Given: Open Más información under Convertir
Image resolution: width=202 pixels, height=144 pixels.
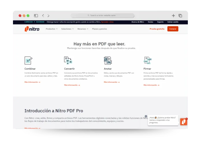Looking at the screenshot, I should [x=72, y=85].
